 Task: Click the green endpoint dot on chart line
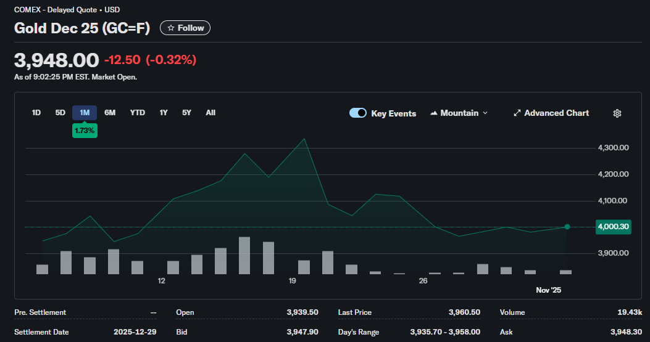click(x=567, y=227)
